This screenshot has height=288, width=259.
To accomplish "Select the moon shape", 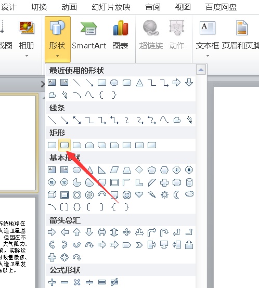I will click(x=176, y=194).
